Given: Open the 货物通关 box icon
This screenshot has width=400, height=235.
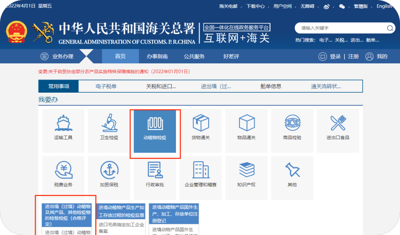Looking at the screenshot, I should [201, 123].
